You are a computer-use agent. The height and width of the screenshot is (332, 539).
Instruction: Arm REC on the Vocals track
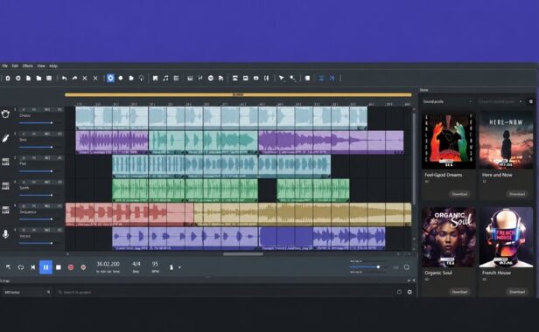[x=47, y=230]
